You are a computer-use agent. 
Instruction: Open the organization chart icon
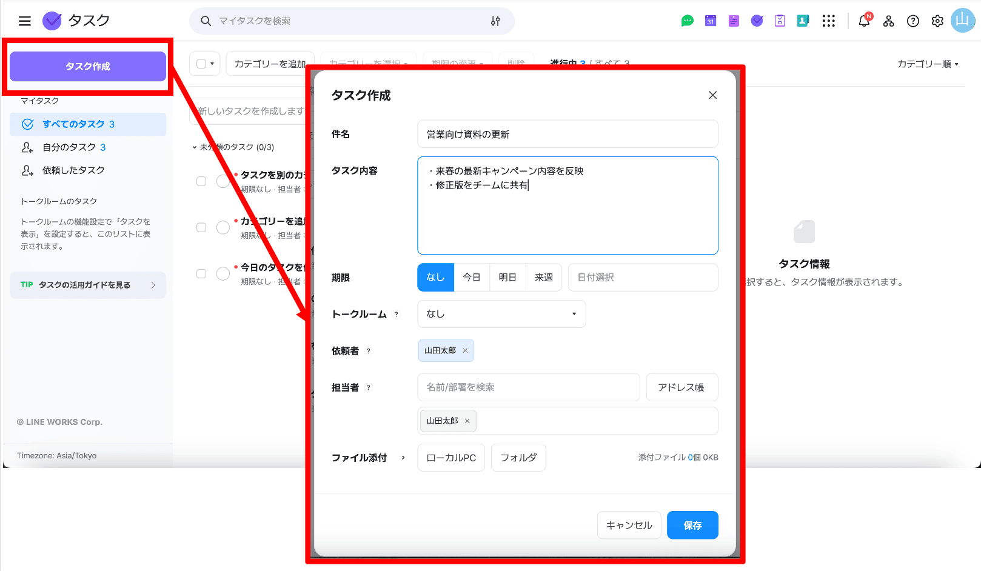coord(888,21)
